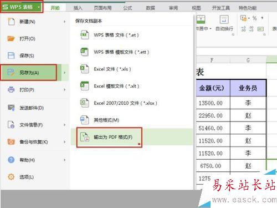The height and width of the screenshot is (208, 277).
Task: Expand the 另存为(A) submenu arrow
Action: 64,73
